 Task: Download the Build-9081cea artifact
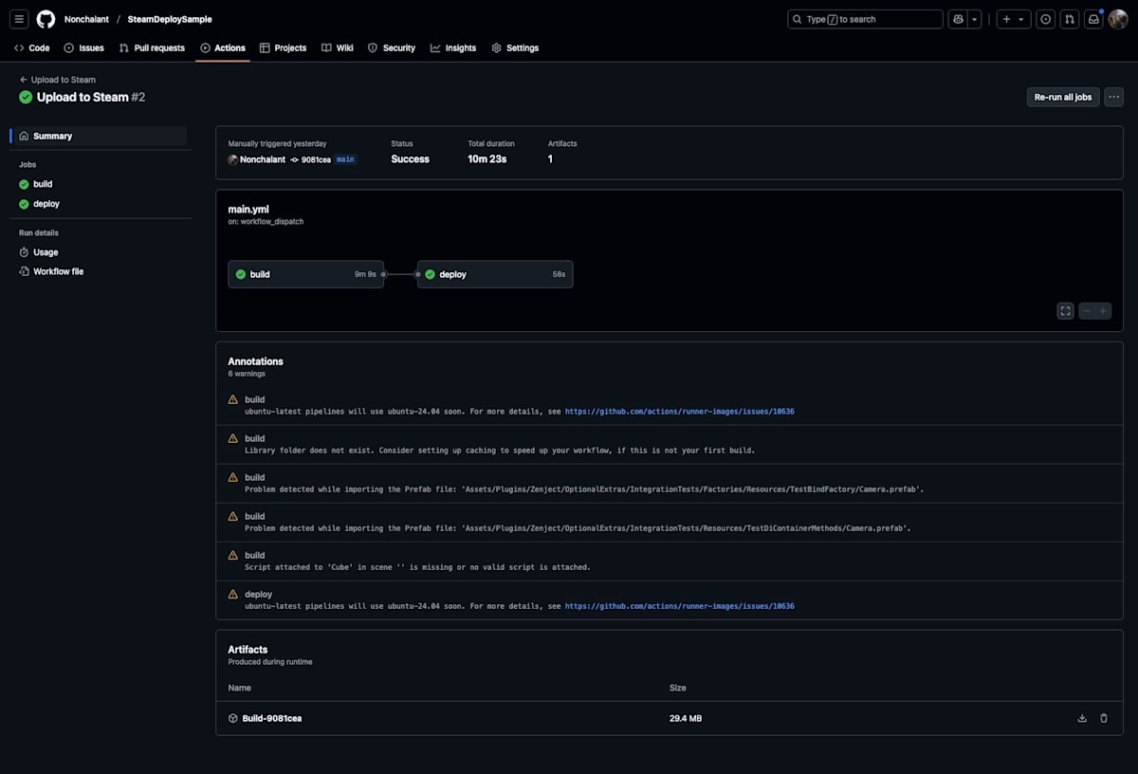tap(1082, 718)
